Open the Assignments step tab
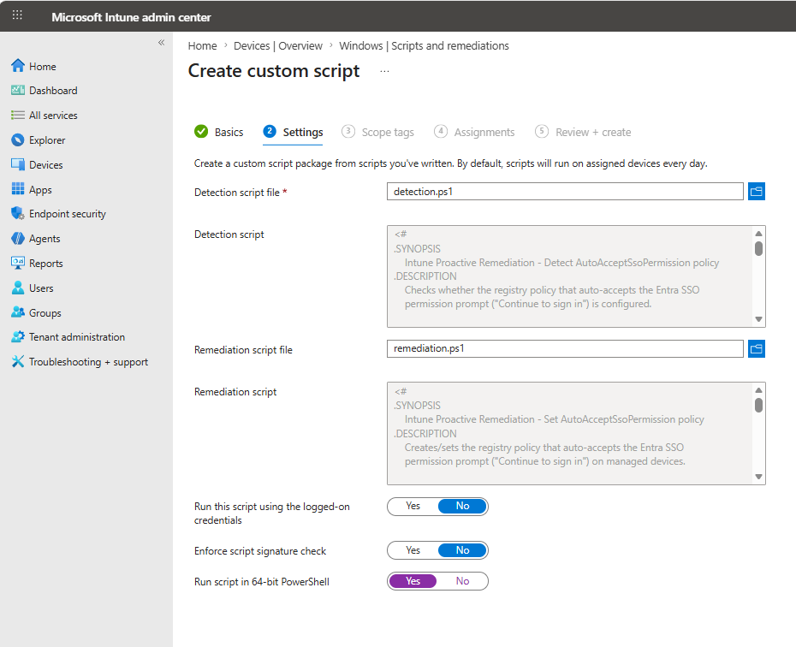Screen dimensions: 796x647 pos(474,132)
